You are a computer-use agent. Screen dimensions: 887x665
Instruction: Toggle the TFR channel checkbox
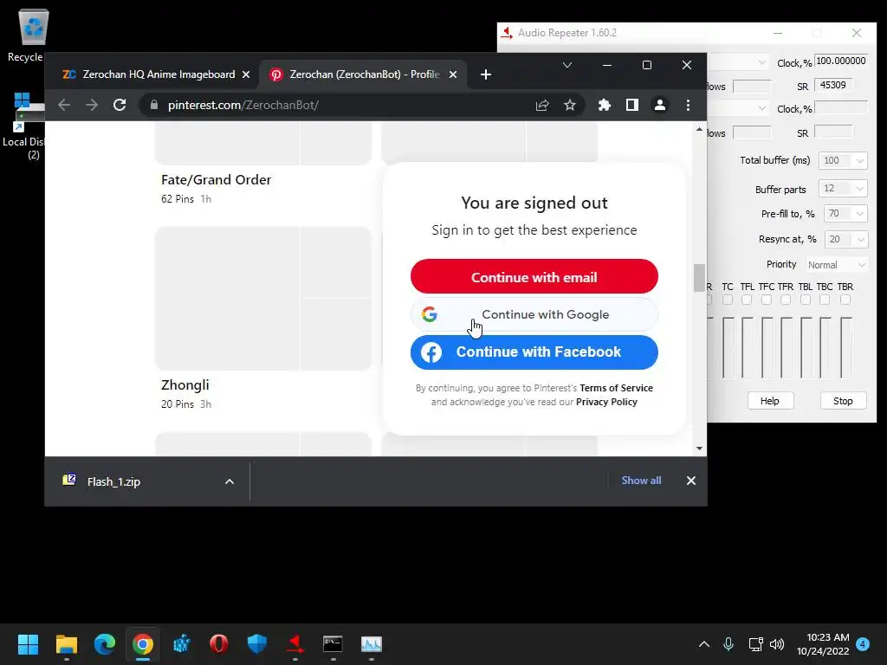click(x=786, y=300)
